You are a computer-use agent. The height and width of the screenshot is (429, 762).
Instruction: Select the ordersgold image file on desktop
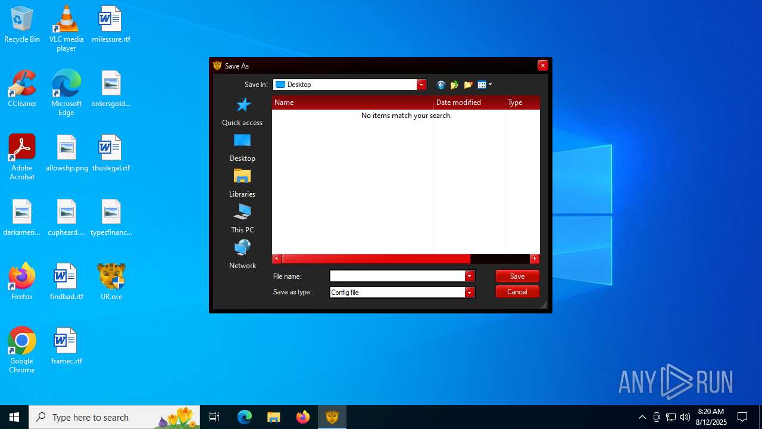111,89
